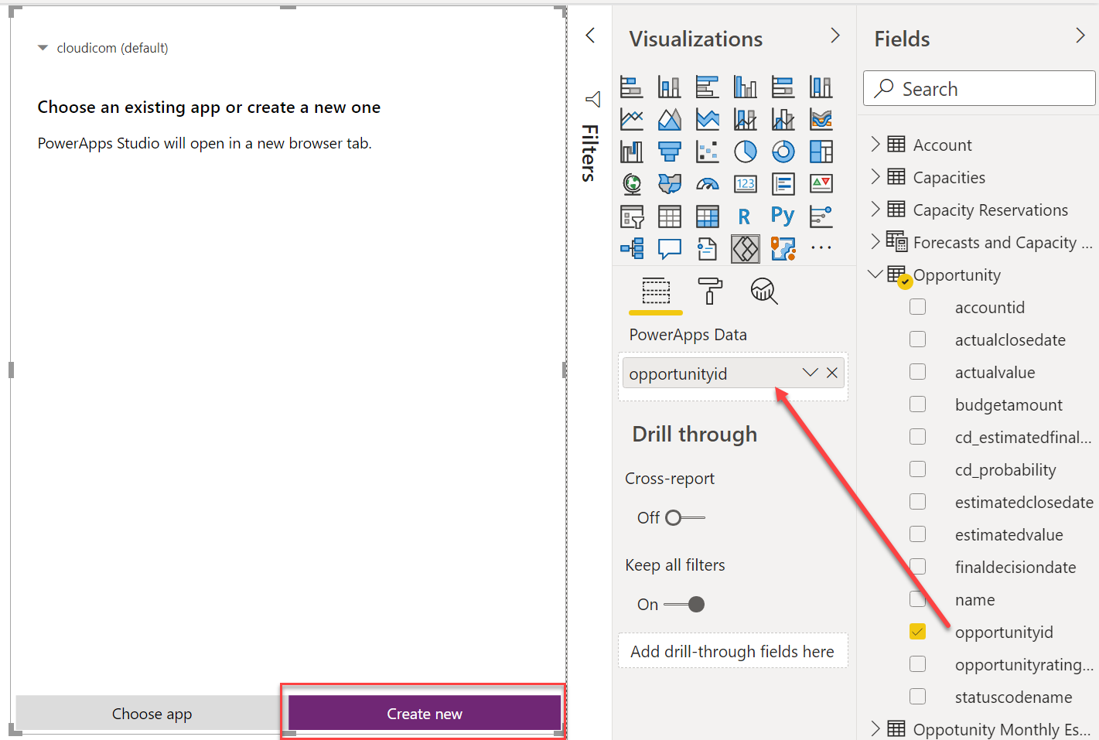Expand the Account table

pos(875,145)
